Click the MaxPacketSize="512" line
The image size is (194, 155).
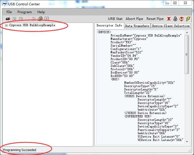coord(127,52)
